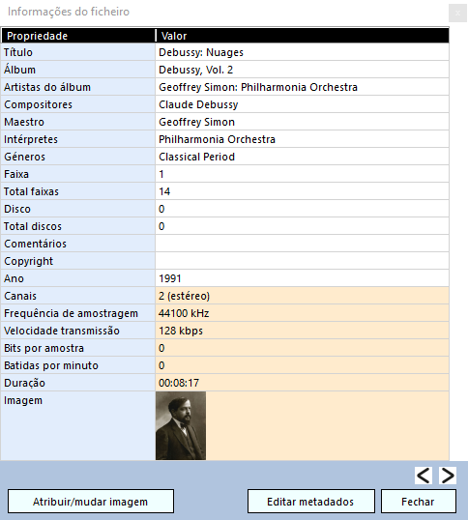Close the Informações do ficheiro window
Screen dimensions: 468x520
(x=457, y=14)
